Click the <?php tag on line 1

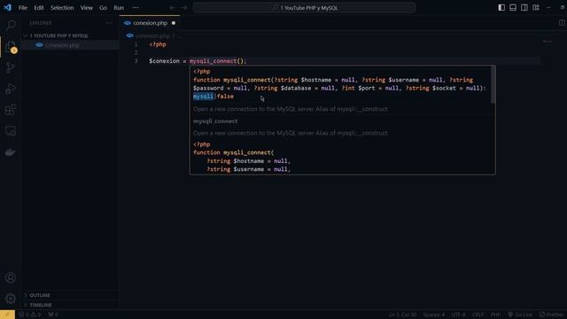158,44
